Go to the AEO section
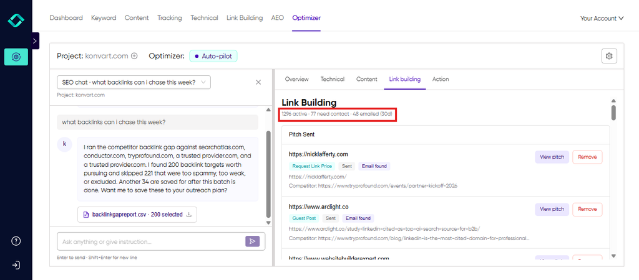Viewport: 639px width, 280px height. 278,18
